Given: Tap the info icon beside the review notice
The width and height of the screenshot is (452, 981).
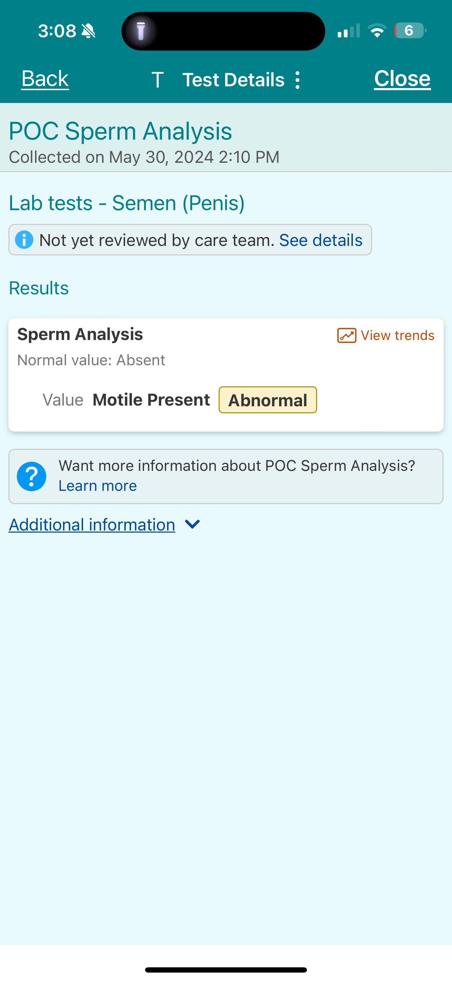Looking at the screenshot, I should pos(24,240).
